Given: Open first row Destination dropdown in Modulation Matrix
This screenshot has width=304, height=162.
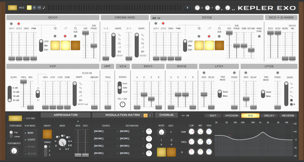Looking at the screenshot, I should pyautogui.click(x=132, y=131).
